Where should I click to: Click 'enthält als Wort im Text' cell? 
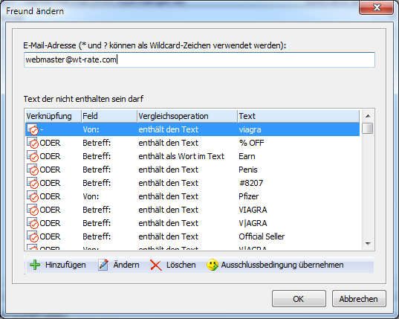pyautogui.click(x=181, y=156)
